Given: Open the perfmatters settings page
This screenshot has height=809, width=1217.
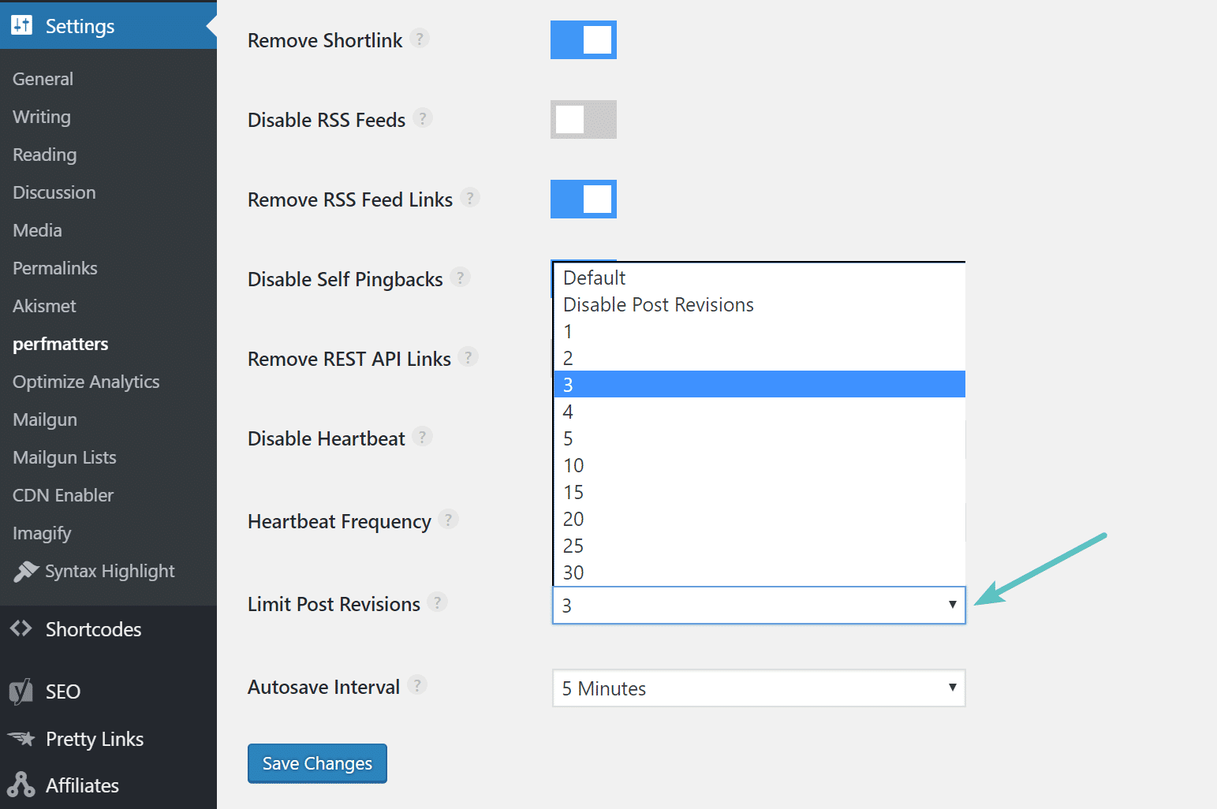Looking at the screenshot, I should pyautogui.click(x=60, y=343).
